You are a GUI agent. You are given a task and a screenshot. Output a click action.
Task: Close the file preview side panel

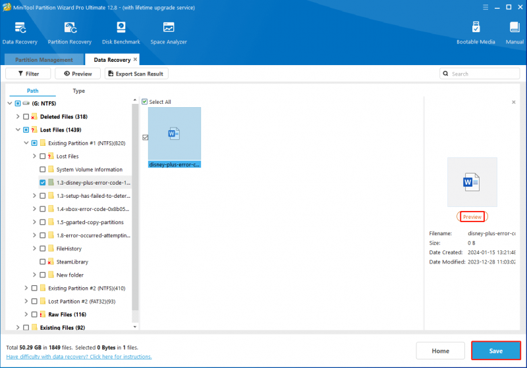pos(514,103)
